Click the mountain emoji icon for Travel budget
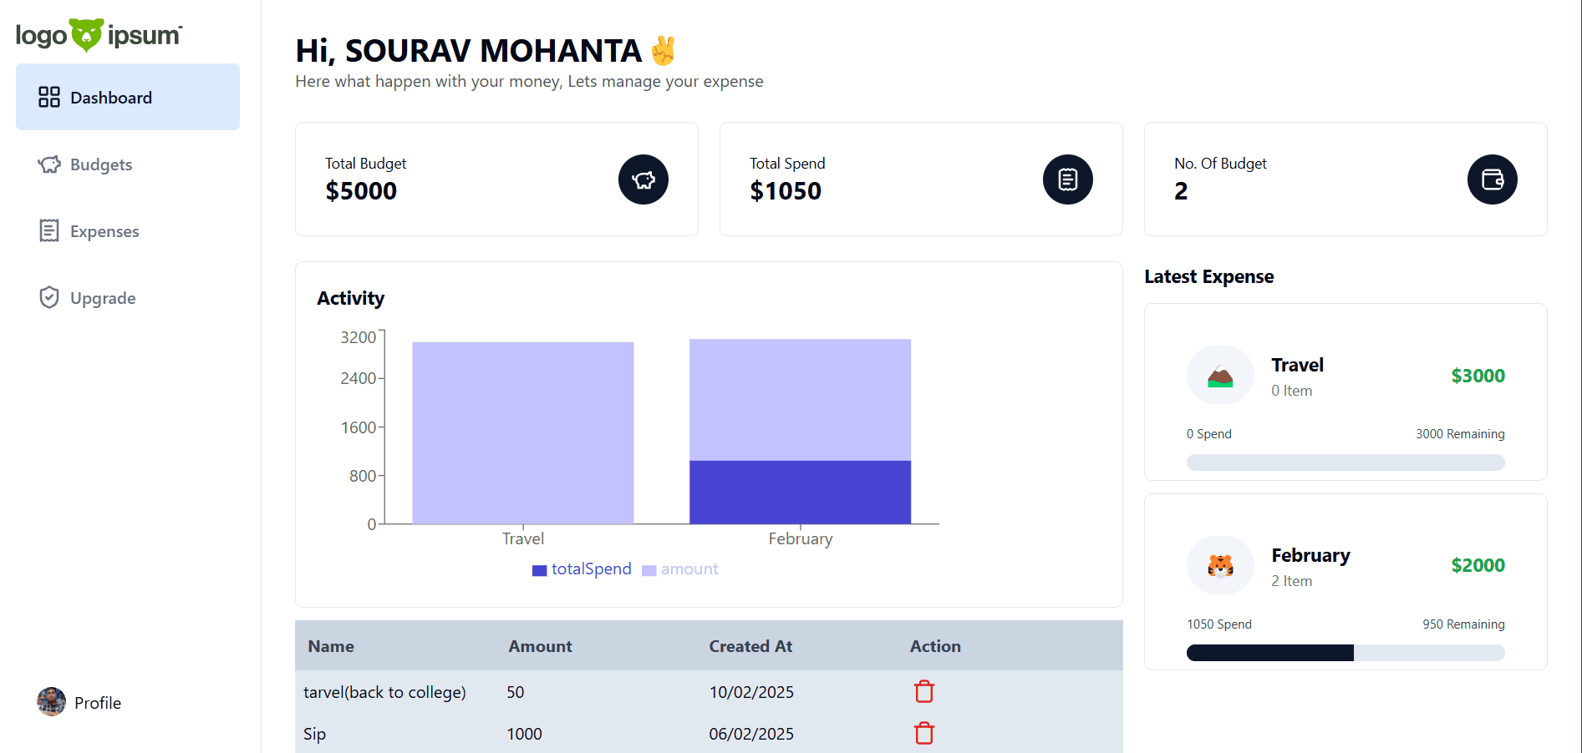Viewport: 1582px width, 753px height. click(1220, 376)
